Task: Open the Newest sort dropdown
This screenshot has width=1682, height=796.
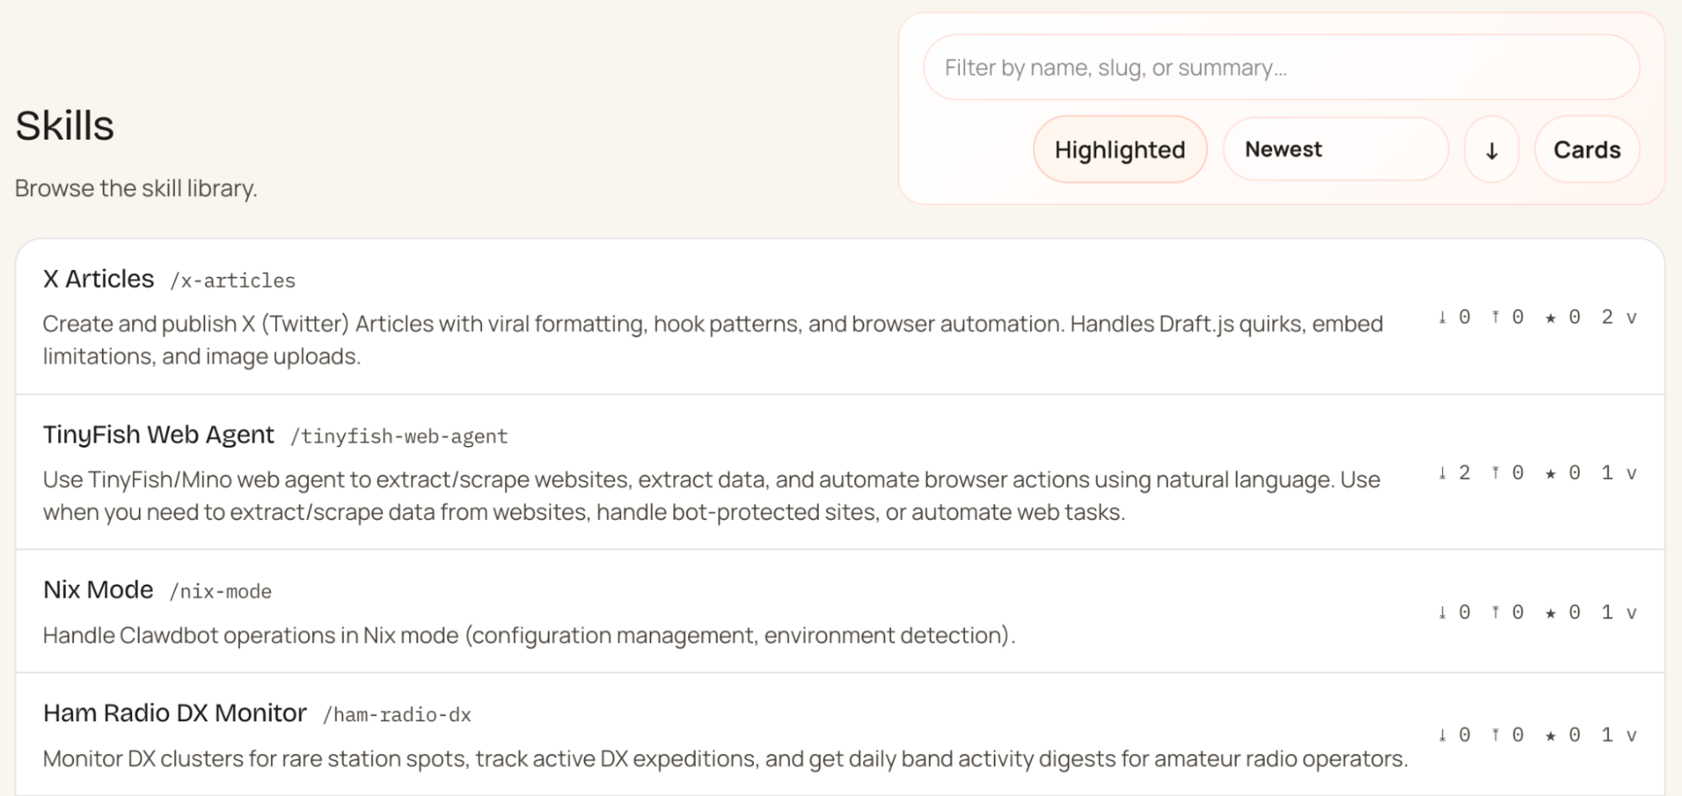Action: [1334, 149]
